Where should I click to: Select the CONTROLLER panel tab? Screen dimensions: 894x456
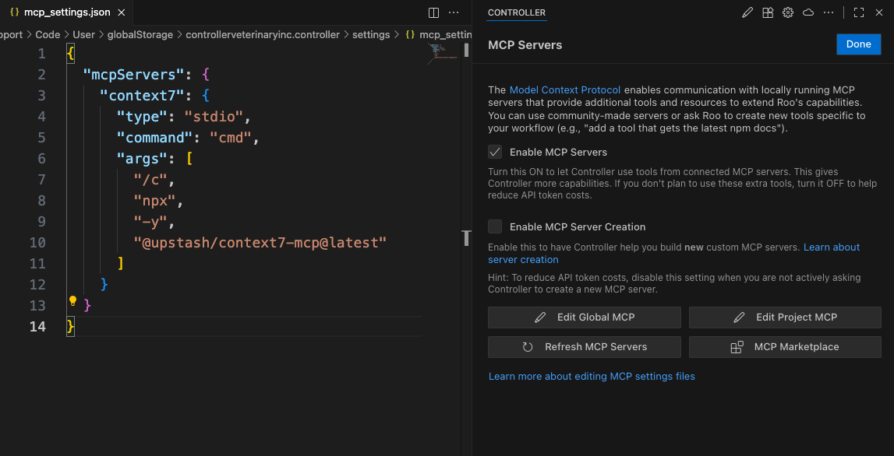pos(516,12)
